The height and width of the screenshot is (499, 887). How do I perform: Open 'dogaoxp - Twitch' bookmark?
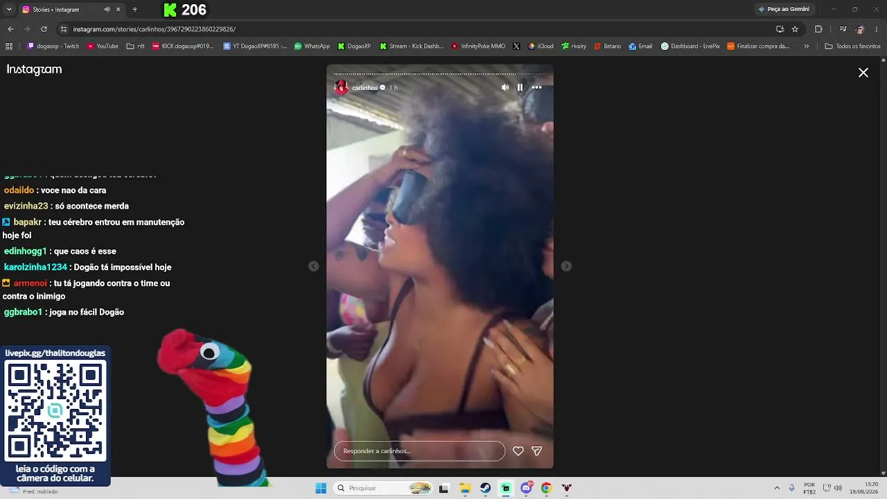(x=53, y=46)
